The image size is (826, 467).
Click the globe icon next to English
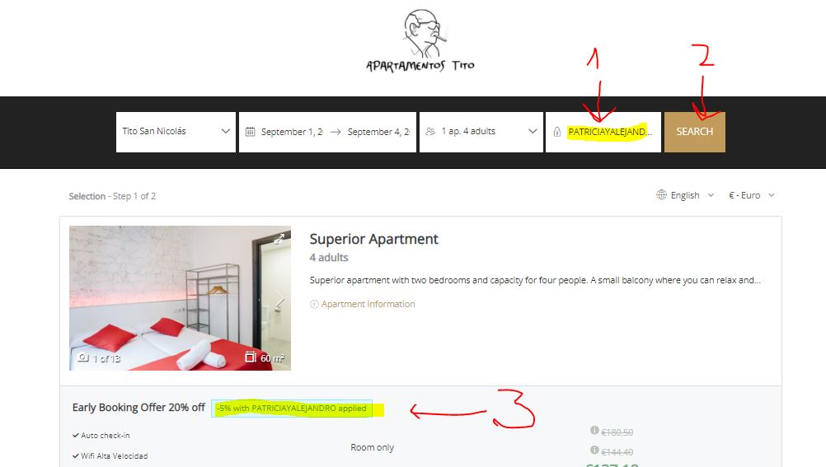coord(661,195)
